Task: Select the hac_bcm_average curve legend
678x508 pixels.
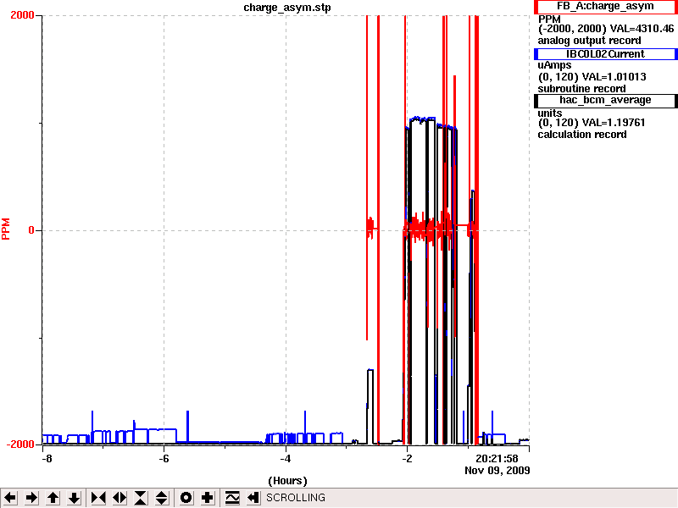Action: pyautogui.click(x=605, y=100)
